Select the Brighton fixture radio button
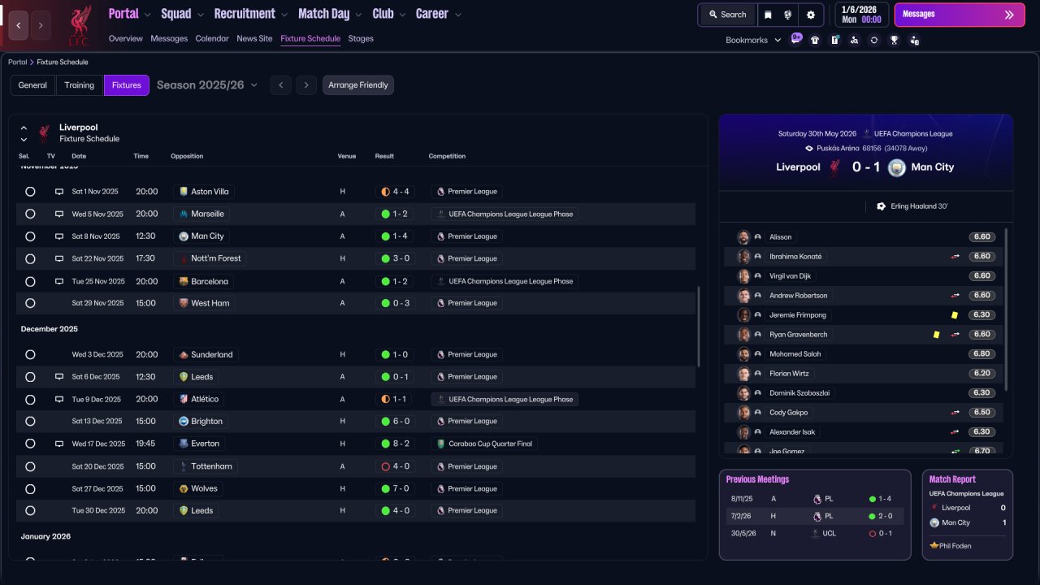Viewport: 1040px width, 585px height. pyautogui.click(x=30, y=422)
